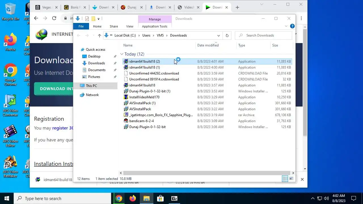Viewport: 363px width, 204px height.
Task: Select the Boris_FX_Sapphire rar archive icon
Action: [x=126, y=115]
